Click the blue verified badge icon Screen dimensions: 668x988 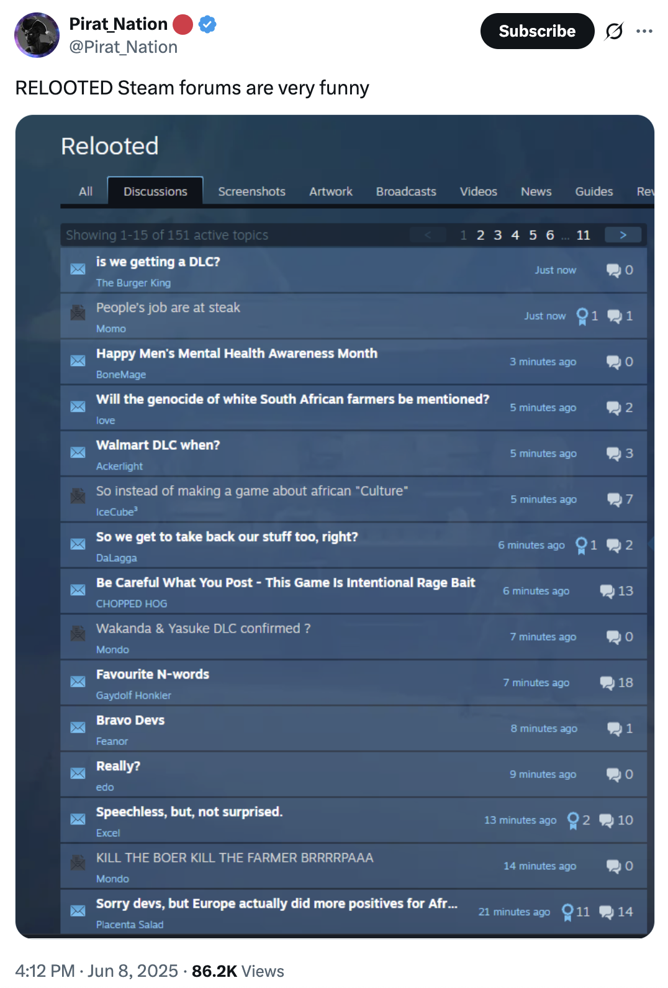point(207,25)
